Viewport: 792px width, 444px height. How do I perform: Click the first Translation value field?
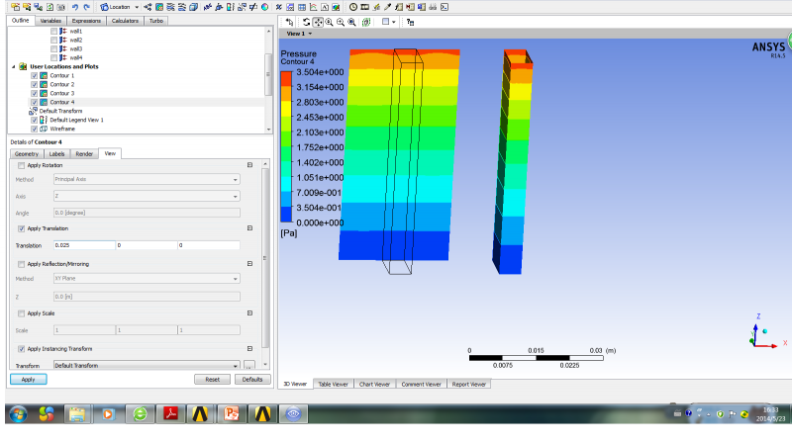point(83,245)
